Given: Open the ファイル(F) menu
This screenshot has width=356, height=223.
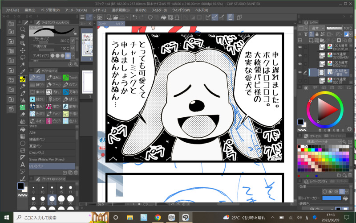Looking at the screenshot, I should (12, 10).
